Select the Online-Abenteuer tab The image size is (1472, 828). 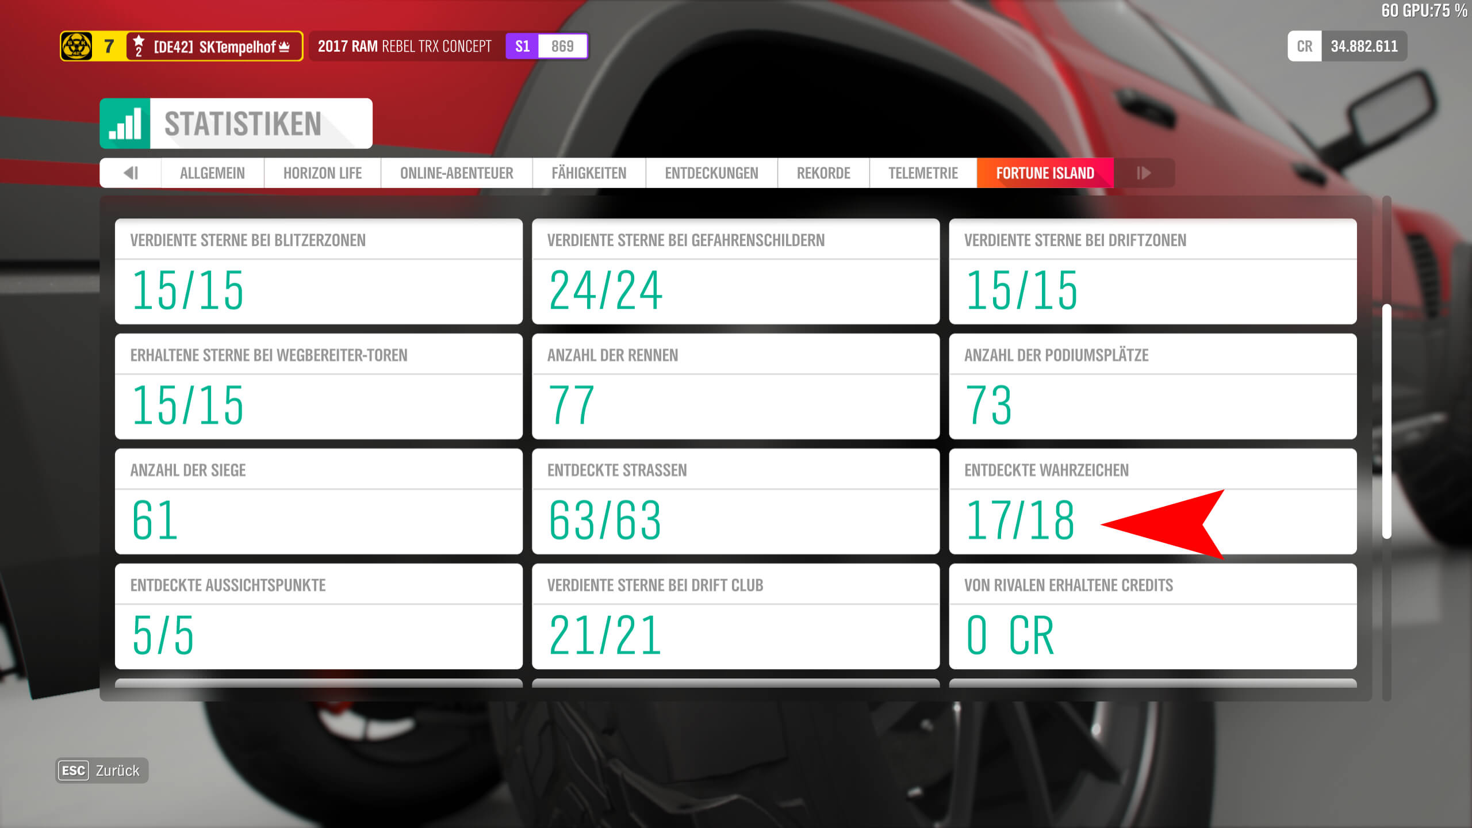457,172
